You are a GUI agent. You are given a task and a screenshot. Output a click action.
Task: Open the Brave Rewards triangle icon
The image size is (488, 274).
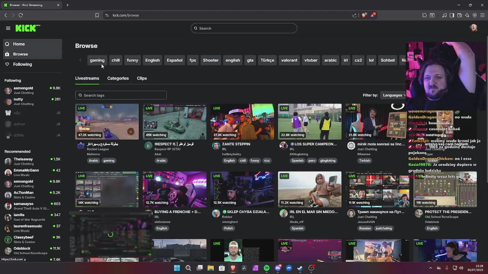[x=373, y=15]
